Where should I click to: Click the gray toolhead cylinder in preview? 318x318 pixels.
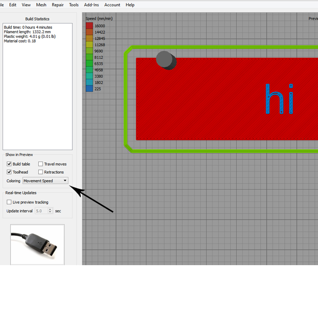[166, 60]
